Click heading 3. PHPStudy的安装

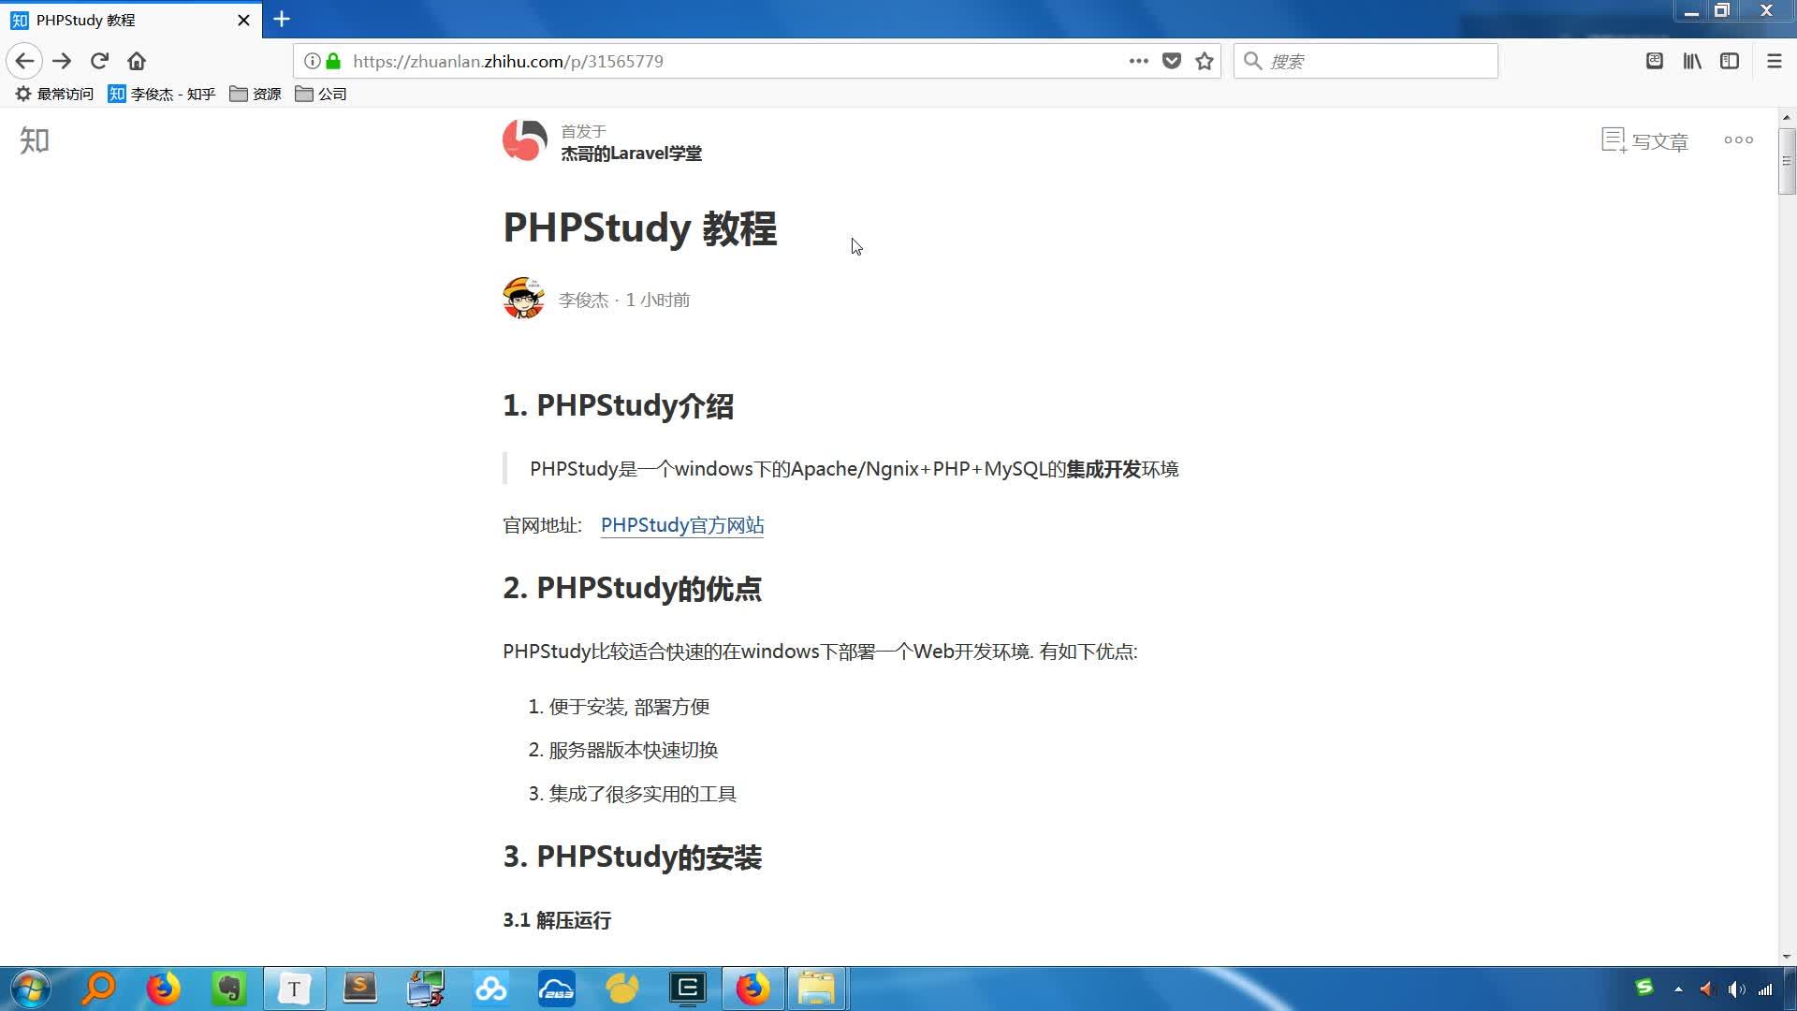pos(632,857)
